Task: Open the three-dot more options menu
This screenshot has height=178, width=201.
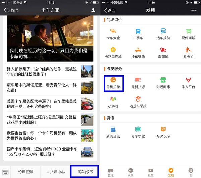Action: coord(194,10)
